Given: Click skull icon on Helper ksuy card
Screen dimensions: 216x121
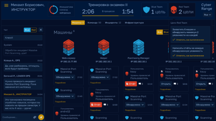Looking at the screenshot, I should coord(92,94).
